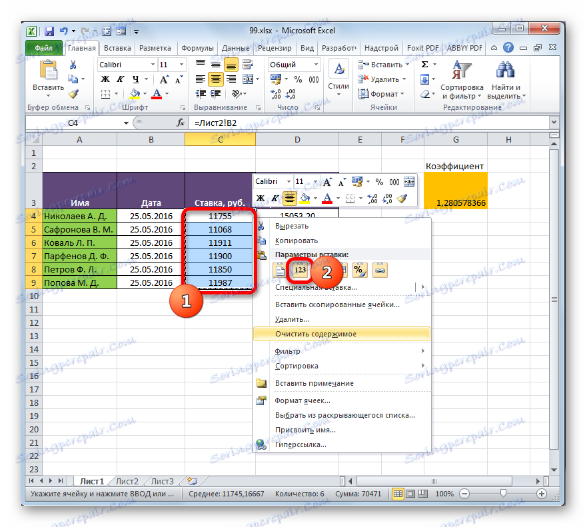Image resolution: width=587 pixels, height=527 pixels.
Task: Click the large Вставить paste icon
Action: tap(48, 70)
